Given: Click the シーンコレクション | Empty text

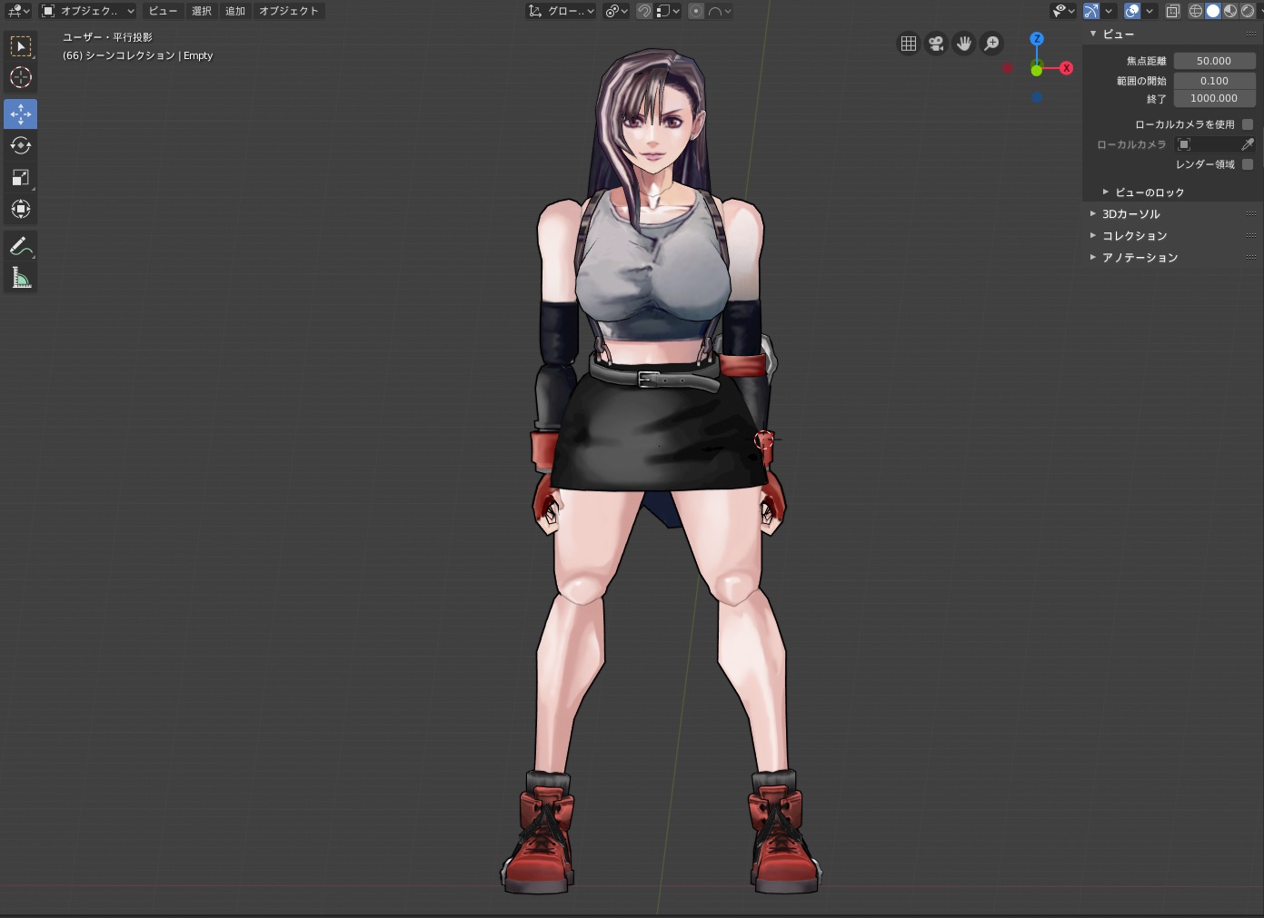Looking at the screenshot, I should (x=149, y=55).
